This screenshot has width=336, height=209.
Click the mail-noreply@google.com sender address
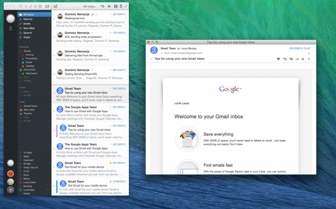[186, 53]
